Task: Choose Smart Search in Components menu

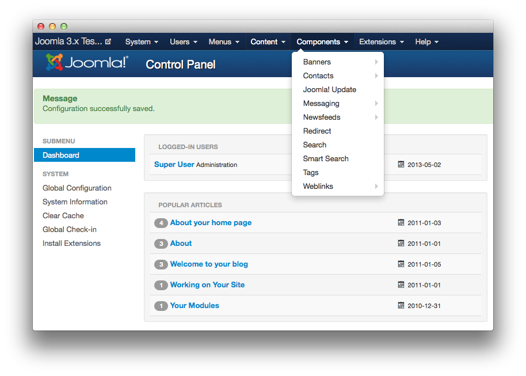Action: click(326, 159)
